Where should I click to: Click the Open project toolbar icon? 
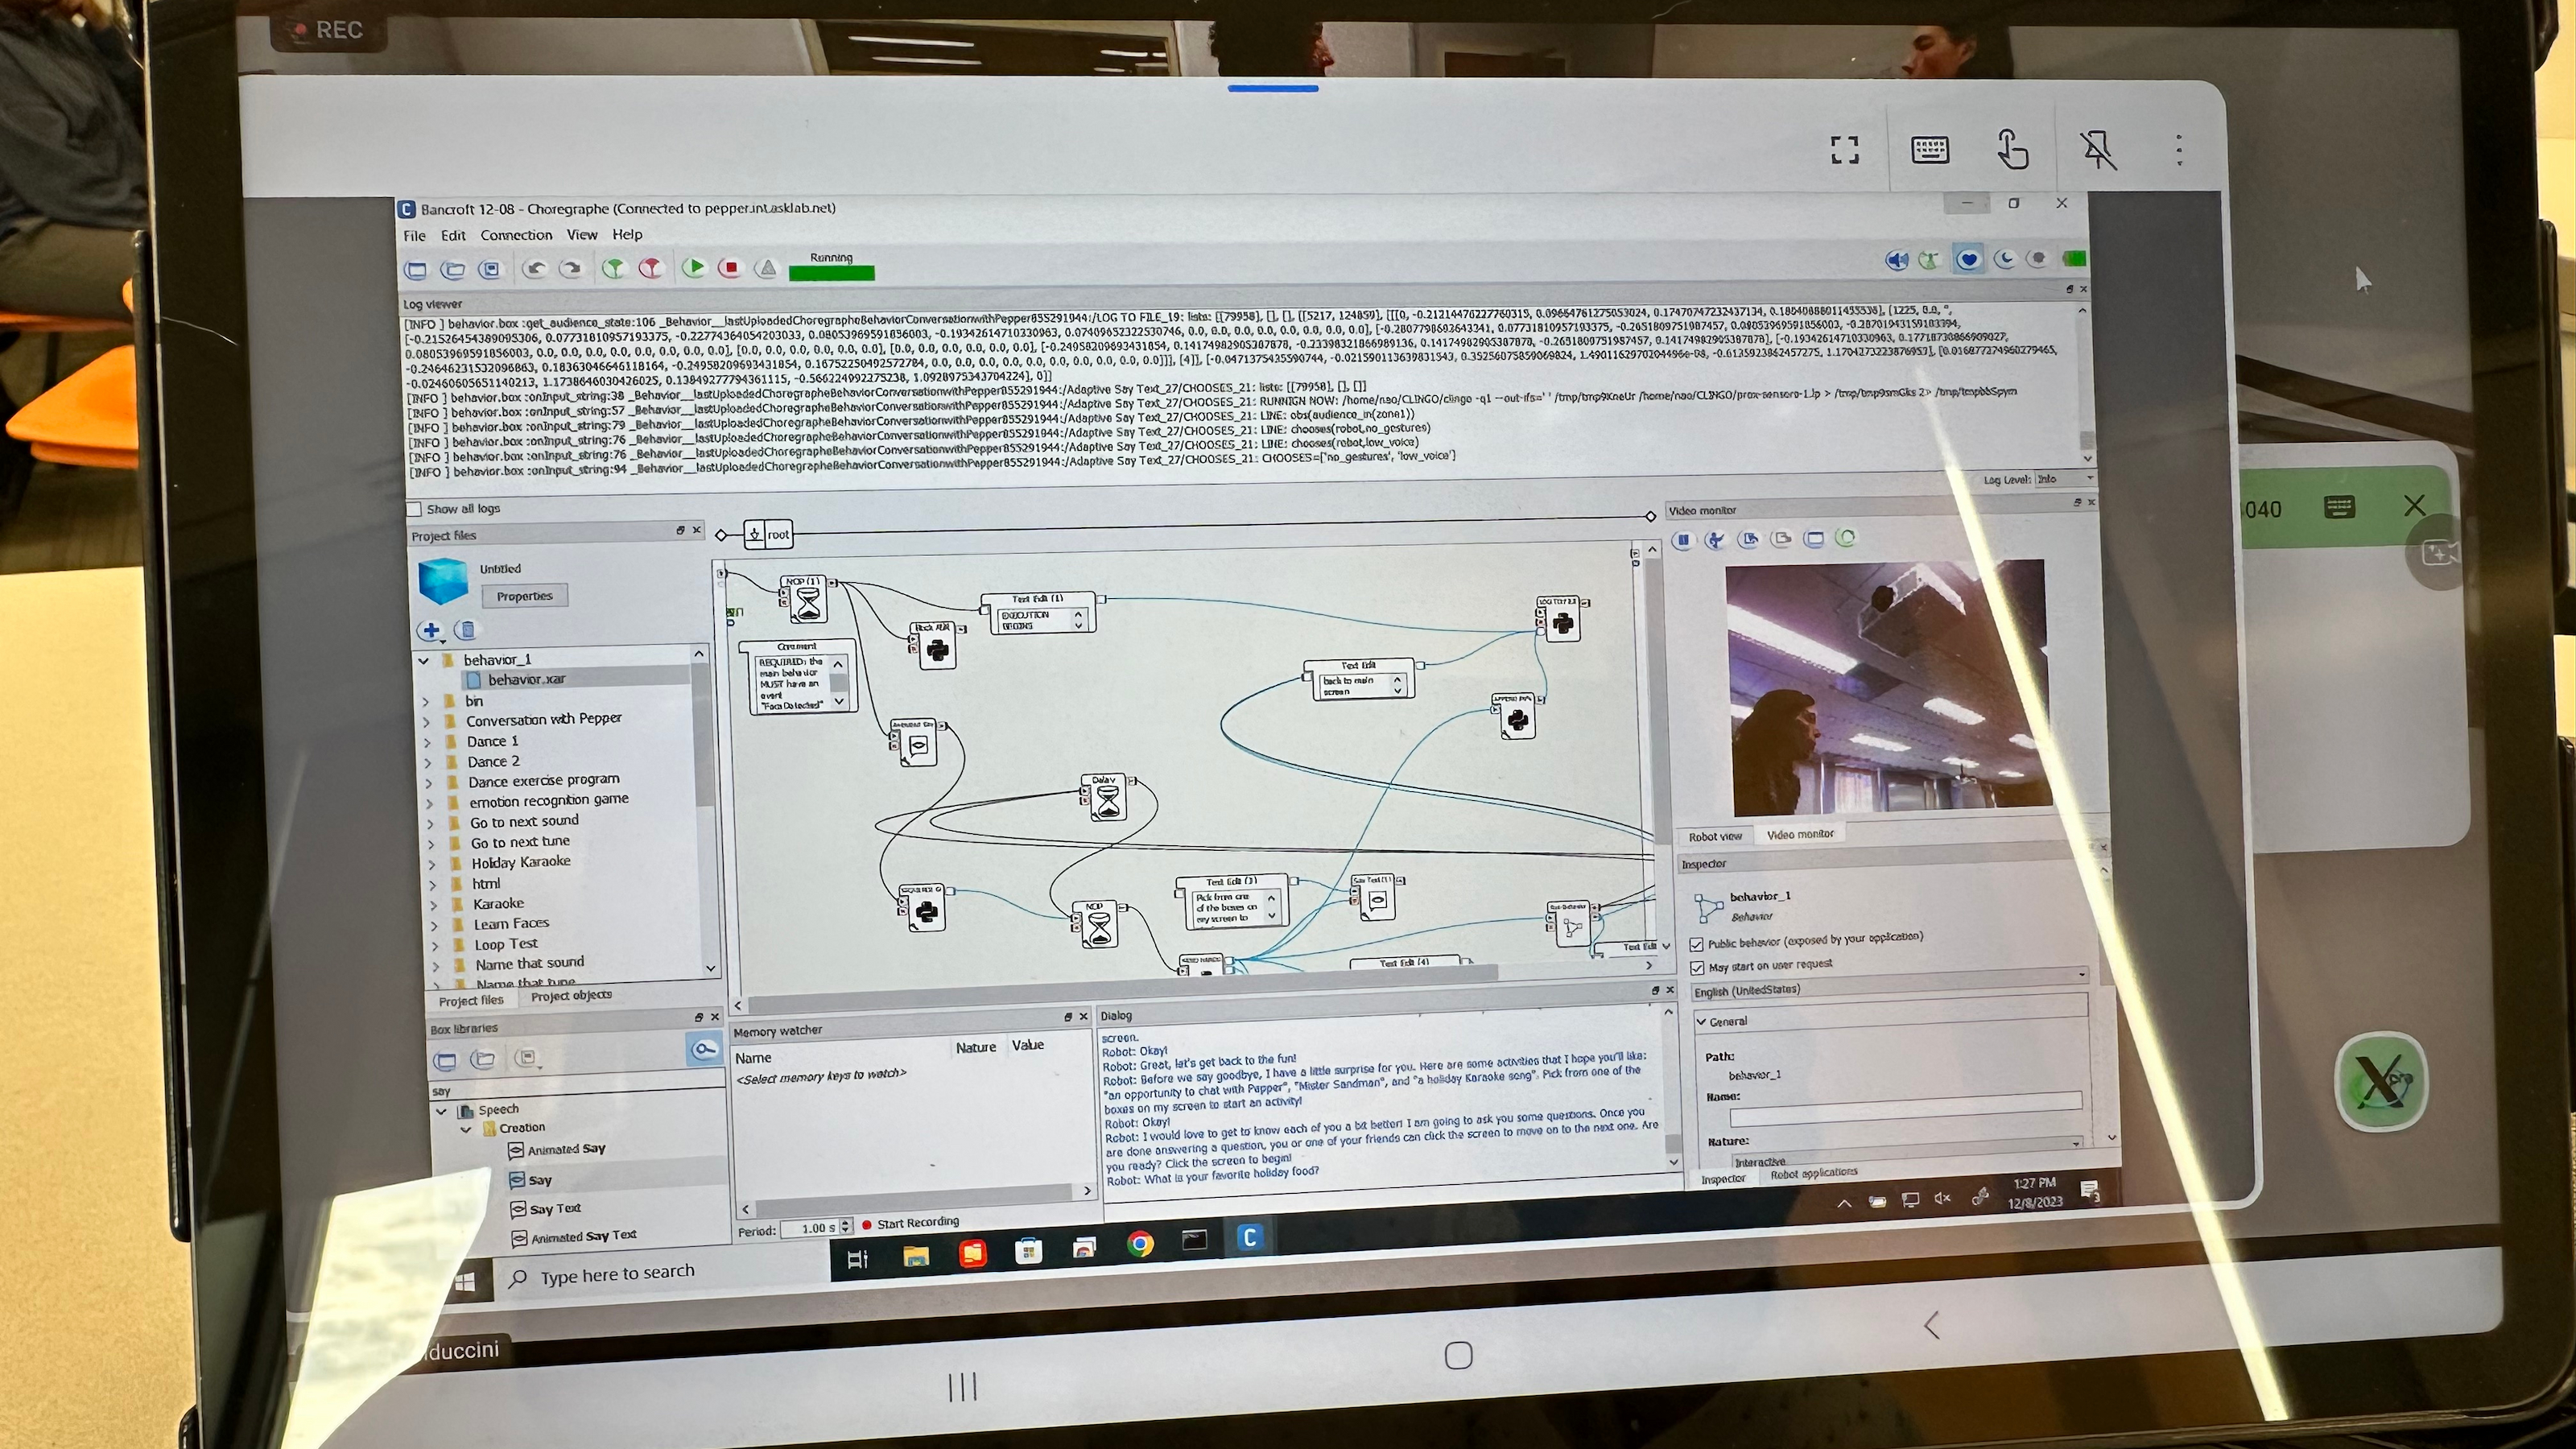pyautogui.click(x=453, y=270)
